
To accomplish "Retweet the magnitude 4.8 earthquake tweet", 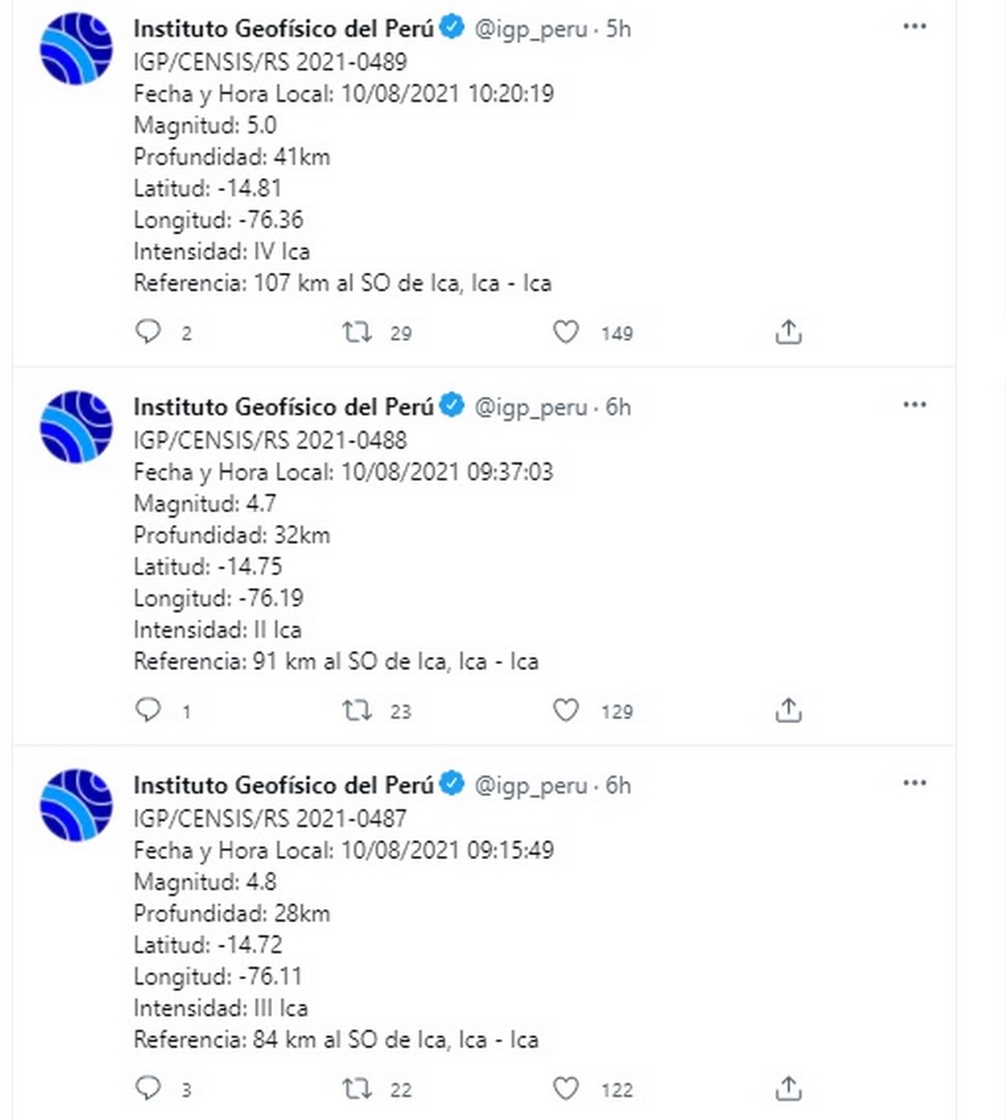I will 357,1089.
